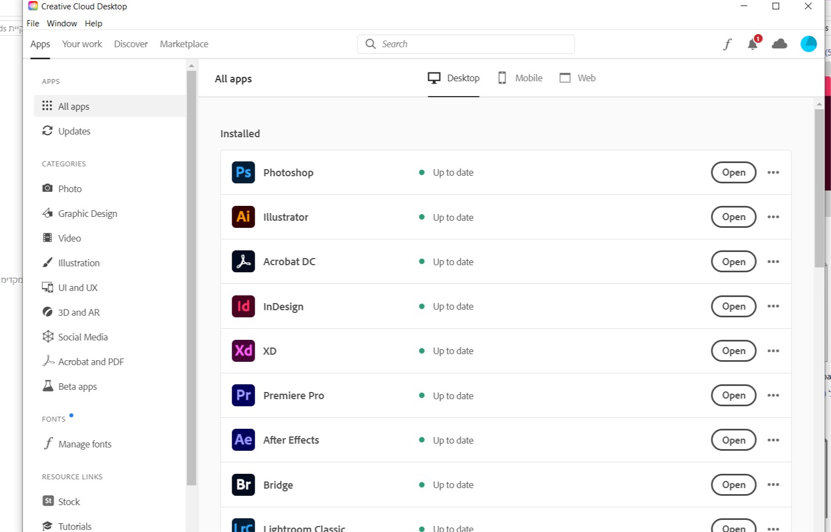
Task: Show Mobile apps tab
Action: [520, 78]
